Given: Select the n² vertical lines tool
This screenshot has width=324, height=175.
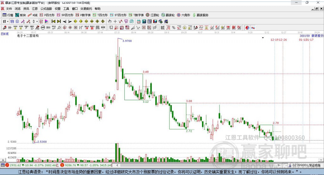Looking at the screenshot, I should tap(54, 28).
